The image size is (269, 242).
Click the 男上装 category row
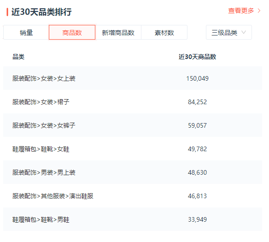[x=133, y=172]
